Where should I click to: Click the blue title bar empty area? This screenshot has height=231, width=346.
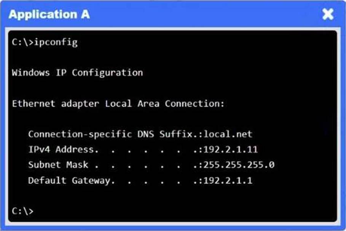point(205,14)
